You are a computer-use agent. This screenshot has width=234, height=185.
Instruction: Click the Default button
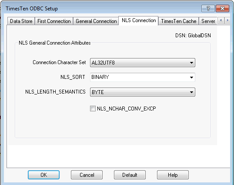point(130,175)
